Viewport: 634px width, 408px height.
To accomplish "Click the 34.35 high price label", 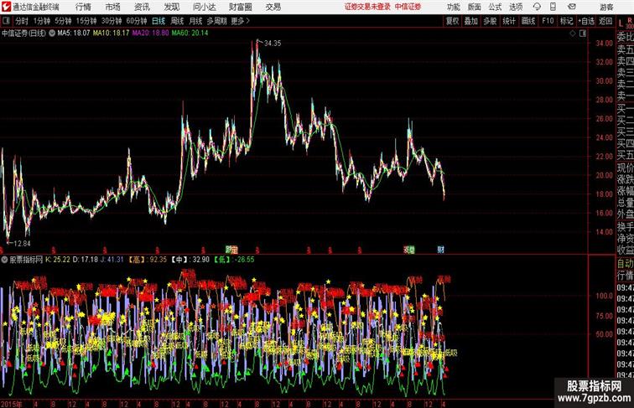I will click(x=273, y=44).
